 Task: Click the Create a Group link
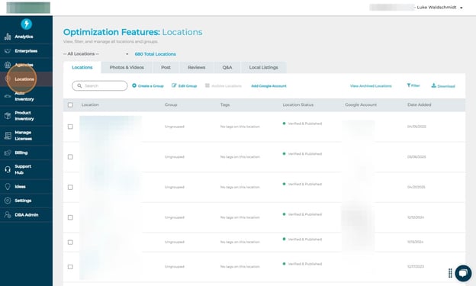pyautogui.click(x=151, y=86)
